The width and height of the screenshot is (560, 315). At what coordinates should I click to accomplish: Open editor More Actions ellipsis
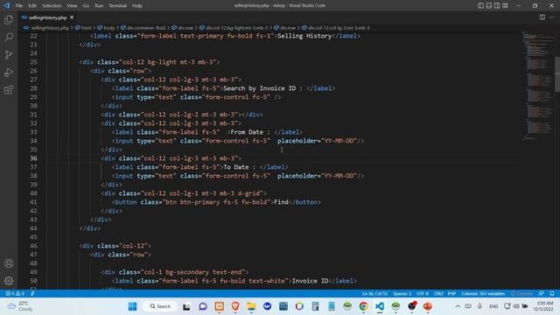[552, 17]
